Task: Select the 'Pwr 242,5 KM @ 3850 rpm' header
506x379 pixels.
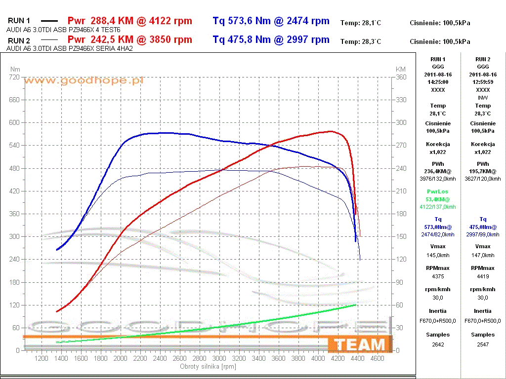Action: coord(130,39)
